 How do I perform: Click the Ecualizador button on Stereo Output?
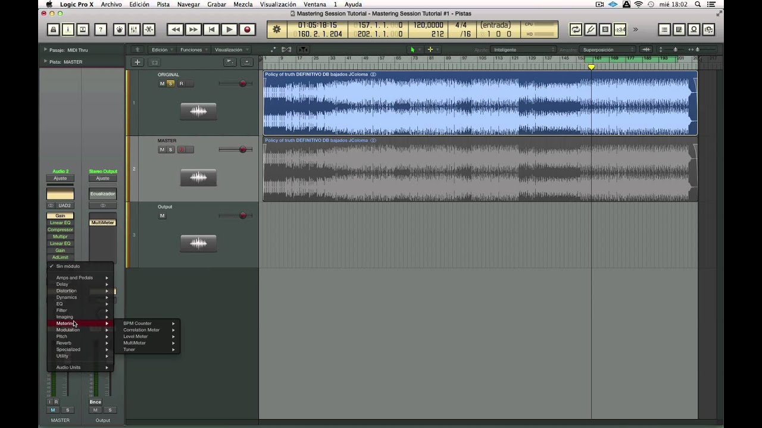pyautogui.click(x=102, y=194)
